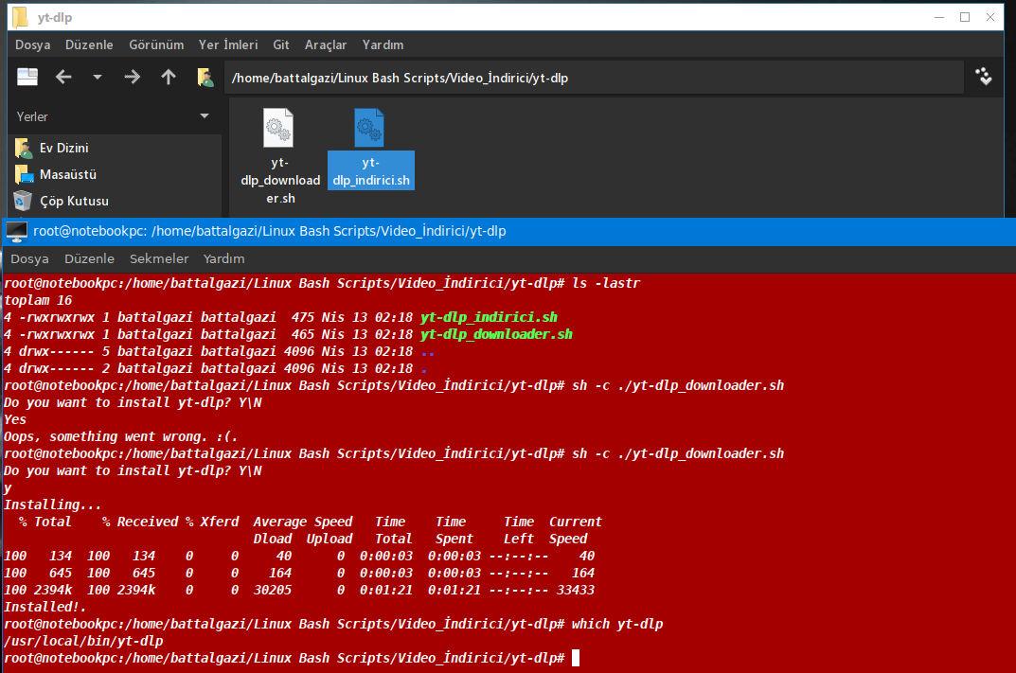Maximize the yt-dlp file manager window
This screenshot has height=673, width=1016.
(x=965, y=17)
